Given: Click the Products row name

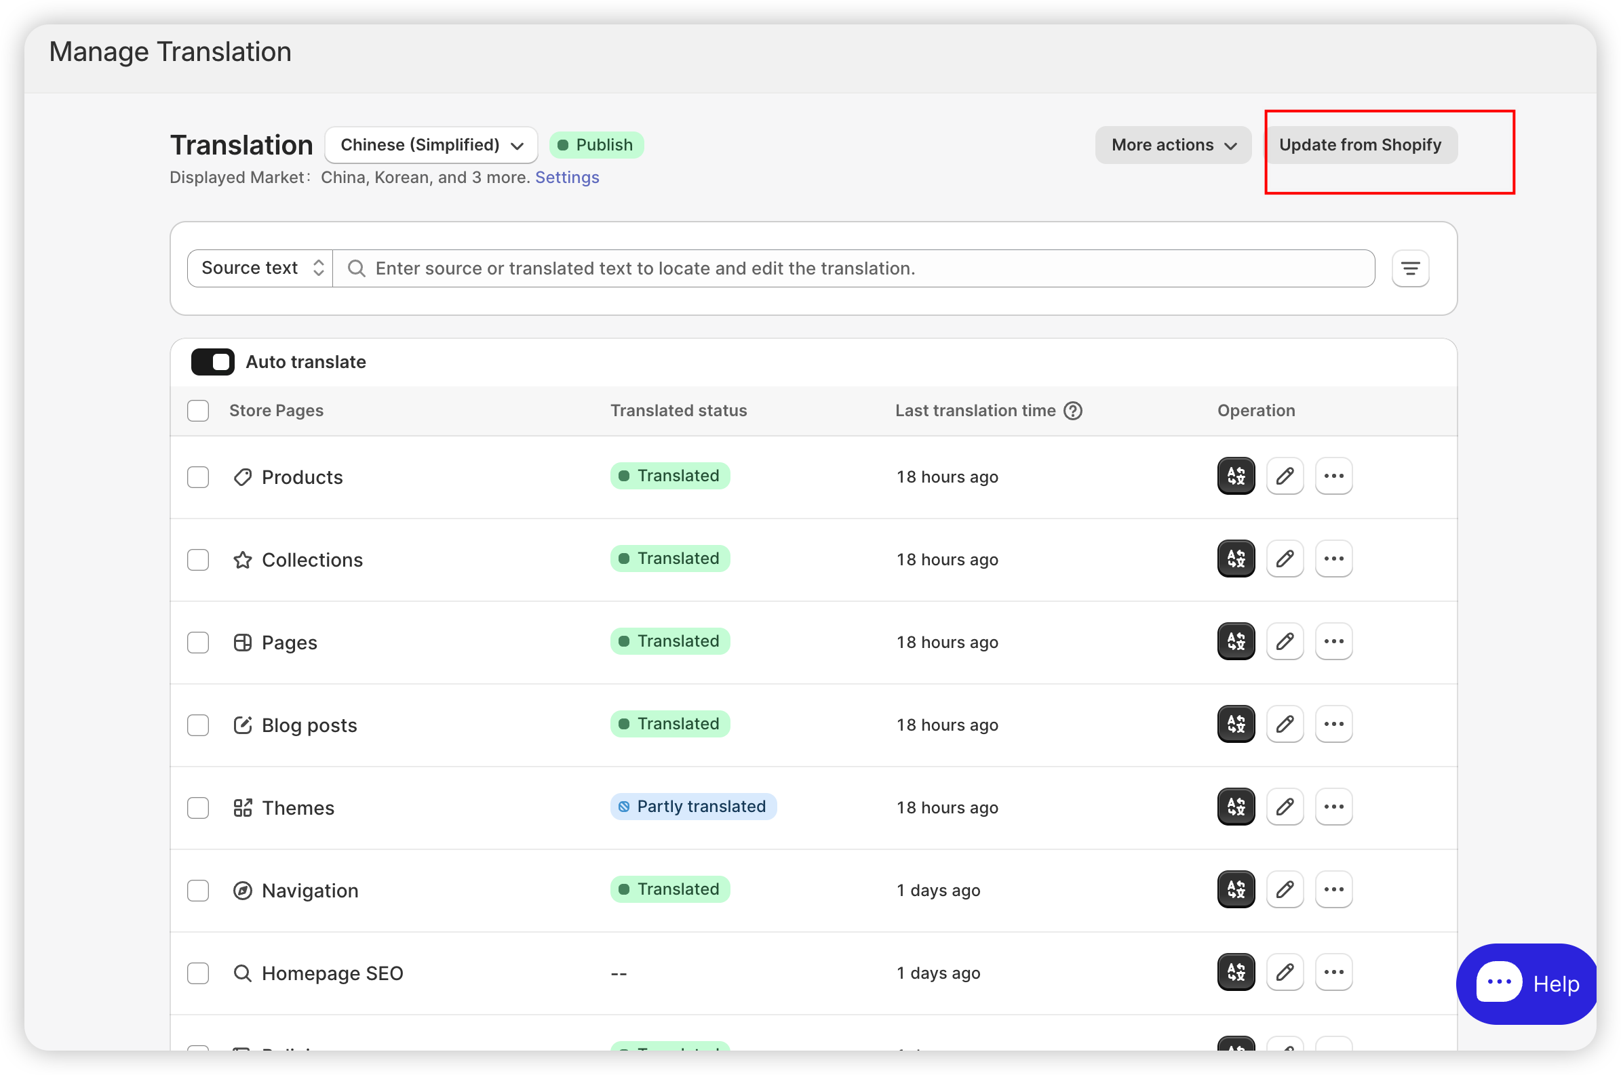Looking at the screenshot, I should (x=302, y=477).
